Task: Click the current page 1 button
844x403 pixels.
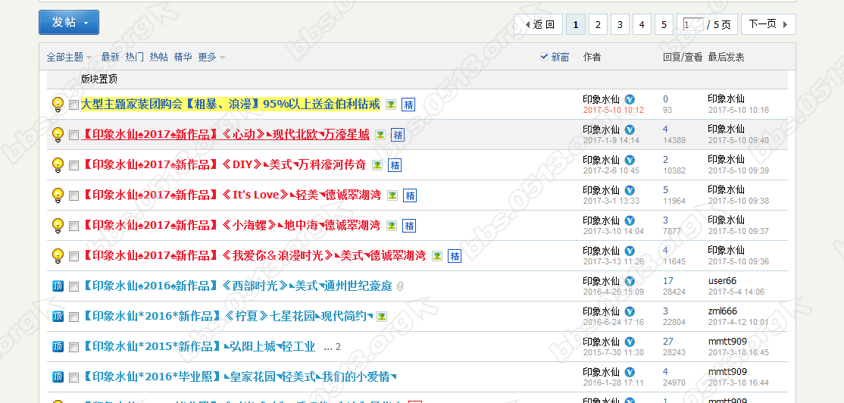Action: click(x=576, y=24)
